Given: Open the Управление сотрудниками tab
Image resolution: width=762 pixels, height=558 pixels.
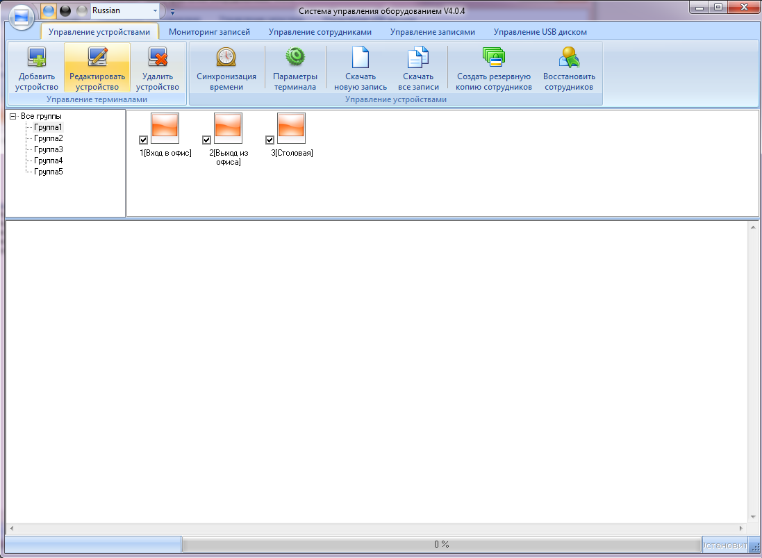Looking at the screenshot, I should [320, 32].
